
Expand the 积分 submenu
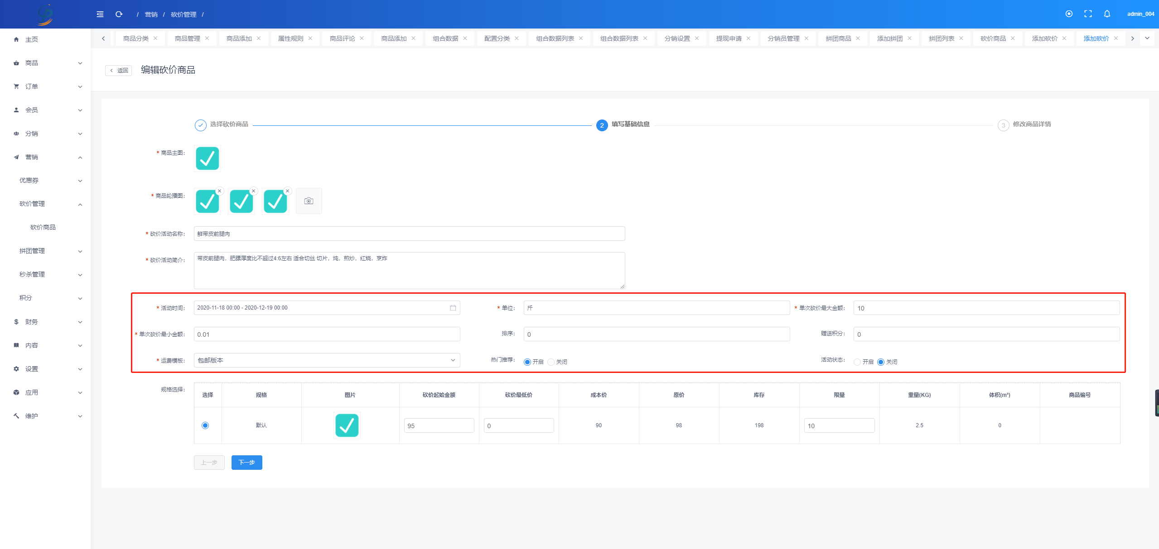coord(45,298)
